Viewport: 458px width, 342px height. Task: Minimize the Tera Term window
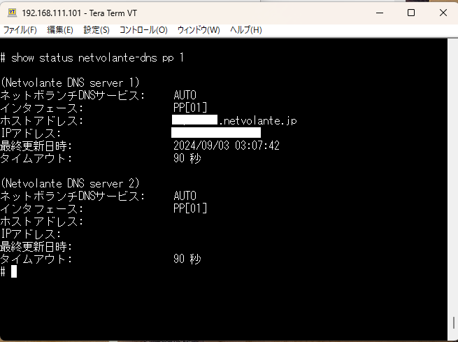(x=380, y=13)
